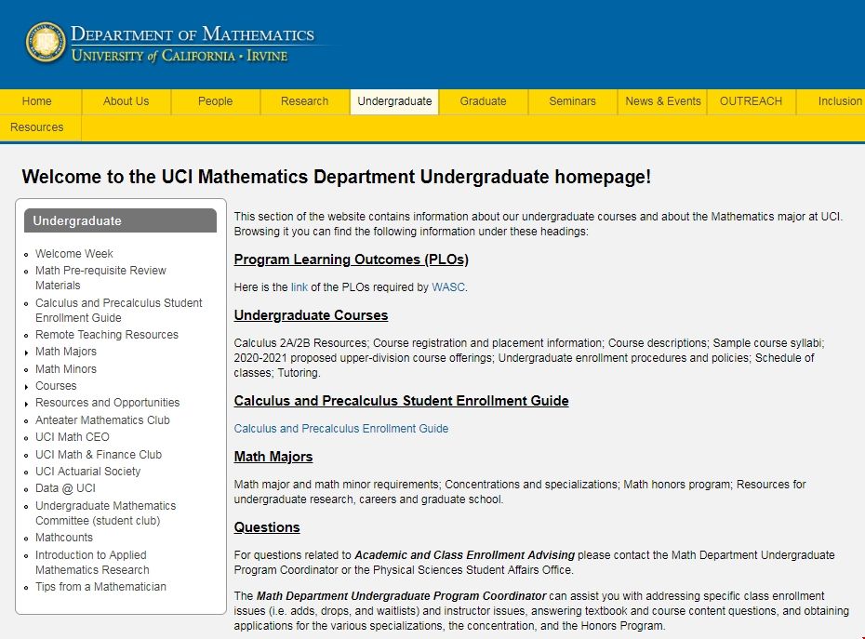
Task: Expand Resources and Opportunities sidebar arrow
Action: [x=26, y=404]
